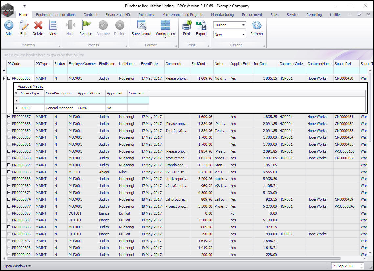Switch to the Procurement ribbon tab
Screen dimensions: 374x271
click(x=252, y=15)
